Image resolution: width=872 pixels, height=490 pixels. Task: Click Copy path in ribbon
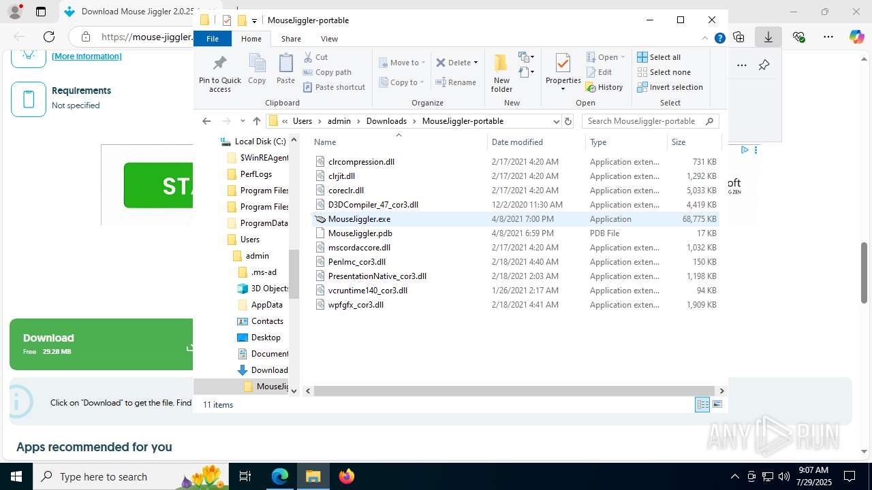click(327, 72)
